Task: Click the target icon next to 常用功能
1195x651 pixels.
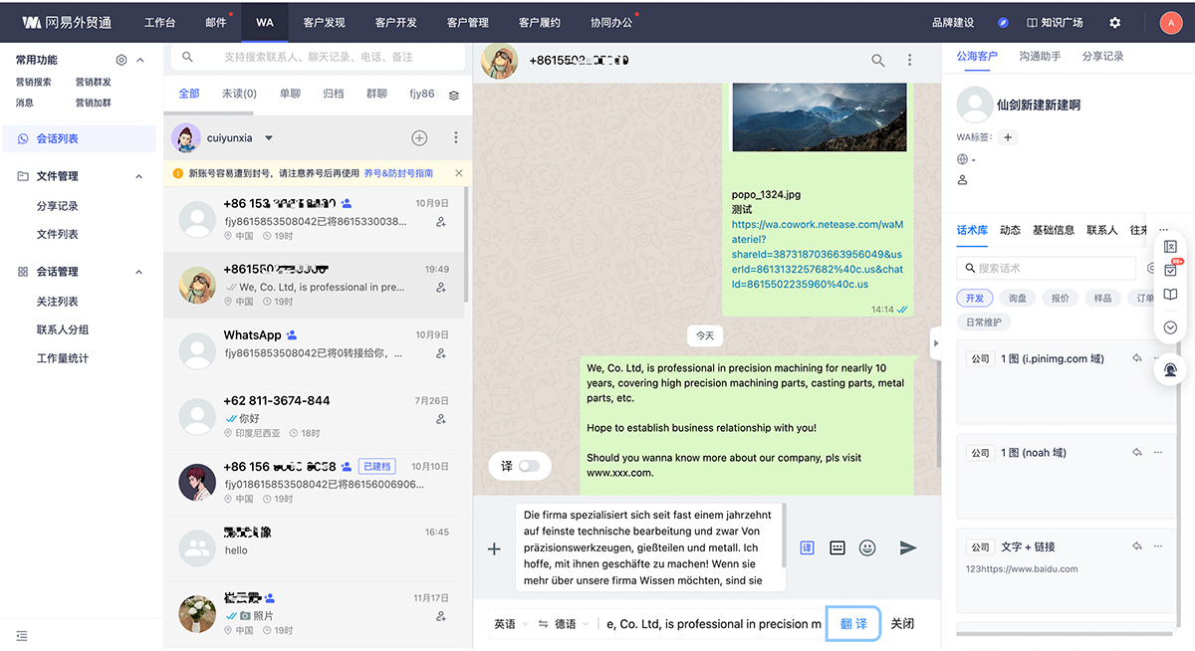Action: click(121, 60)
